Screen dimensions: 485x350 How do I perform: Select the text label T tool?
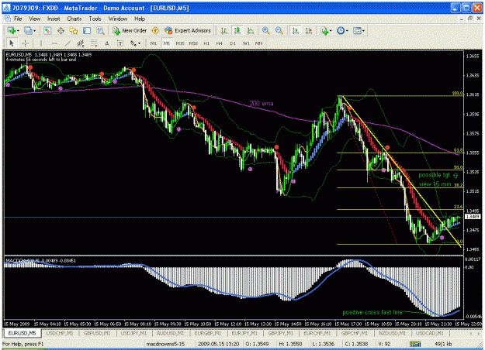120,43
